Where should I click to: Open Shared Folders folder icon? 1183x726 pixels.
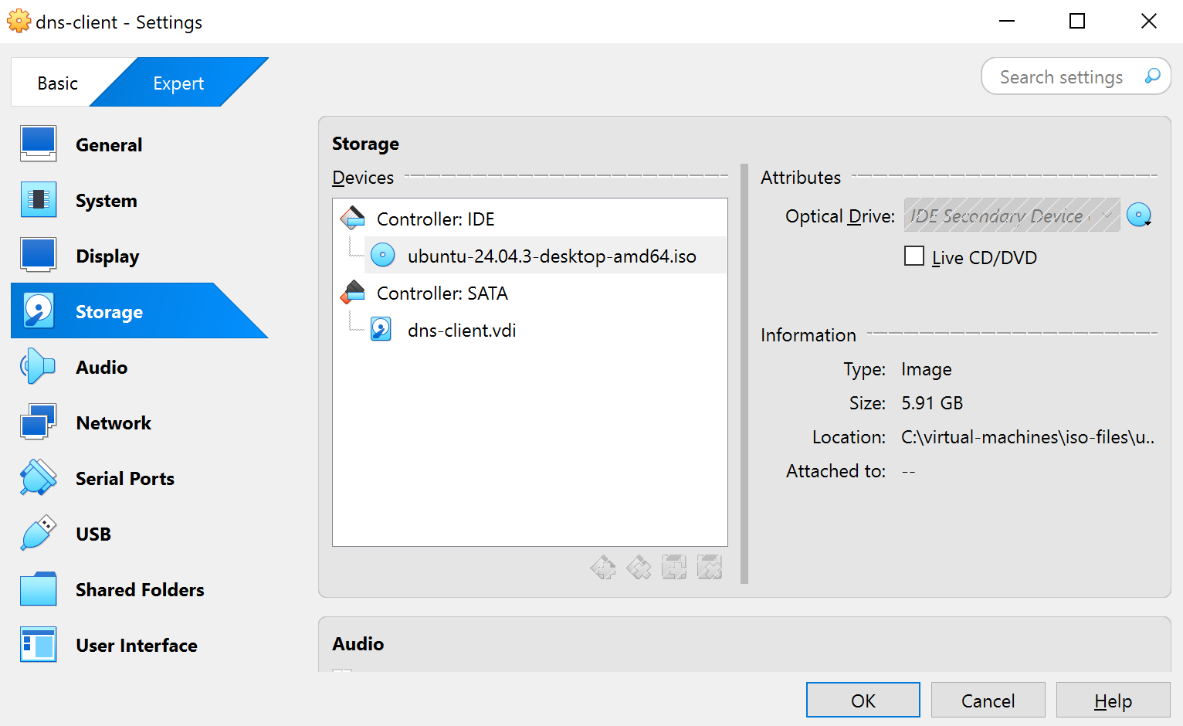[38, 589]
